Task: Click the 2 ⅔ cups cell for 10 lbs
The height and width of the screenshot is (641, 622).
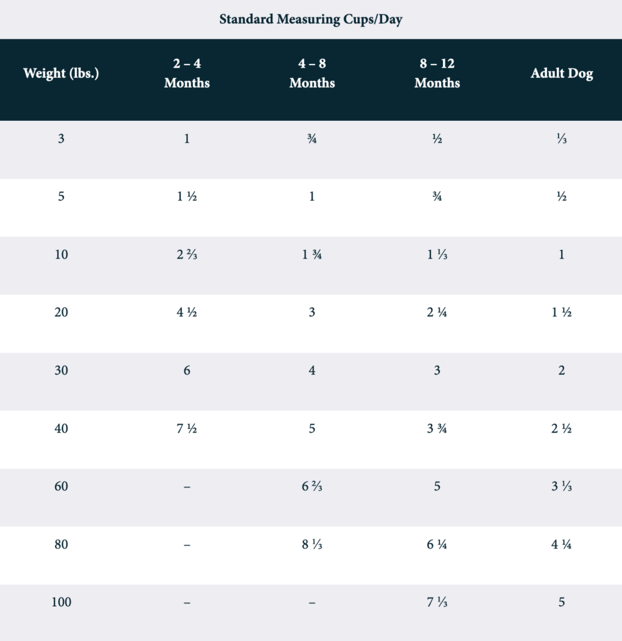Action: (x=187, y=255)
